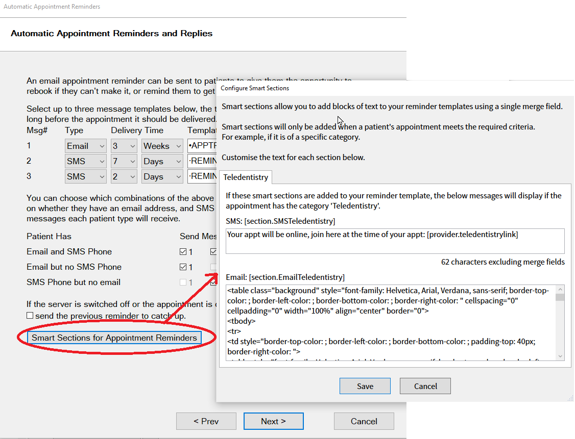Save the smart sections configuration
This screenshot has height=439, width=575.
(x=365, y=386)
